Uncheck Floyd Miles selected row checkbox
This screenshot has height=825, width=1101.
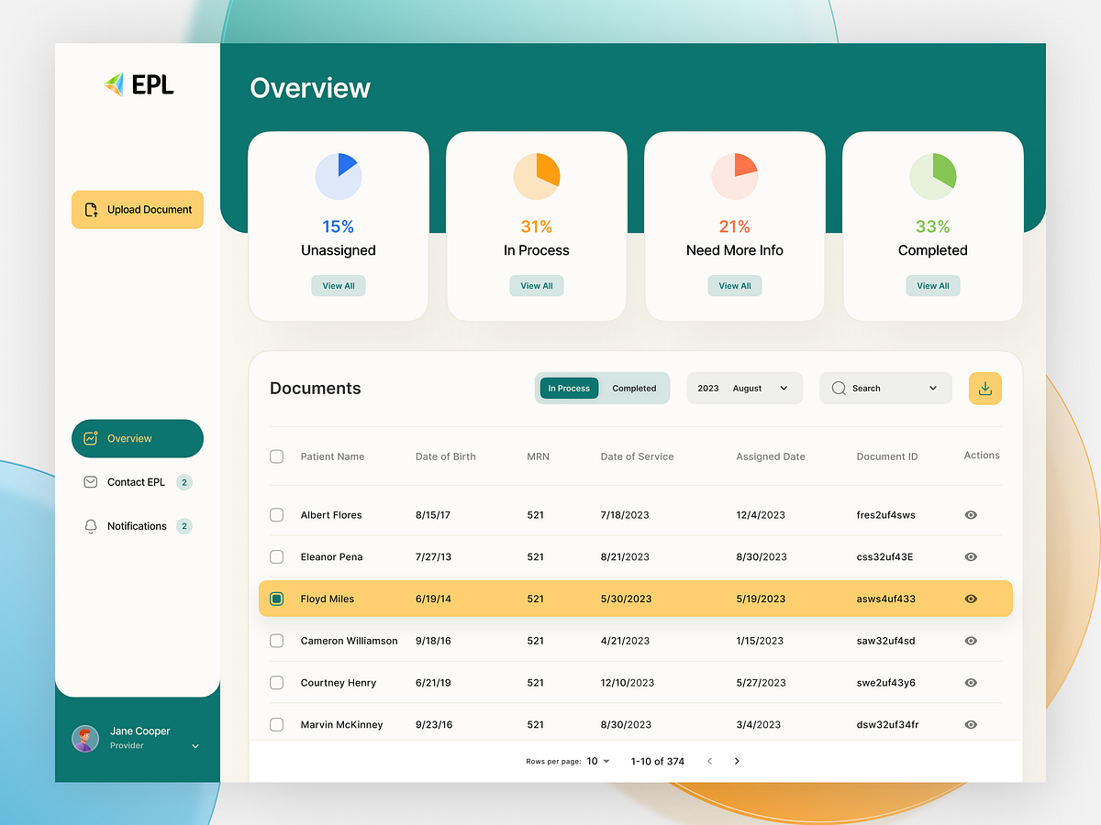276,599
